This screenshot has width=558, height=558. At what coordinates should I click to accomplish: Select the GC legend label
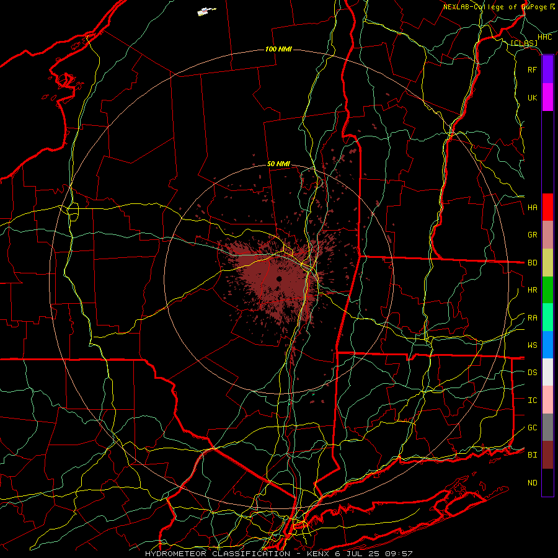533,428
